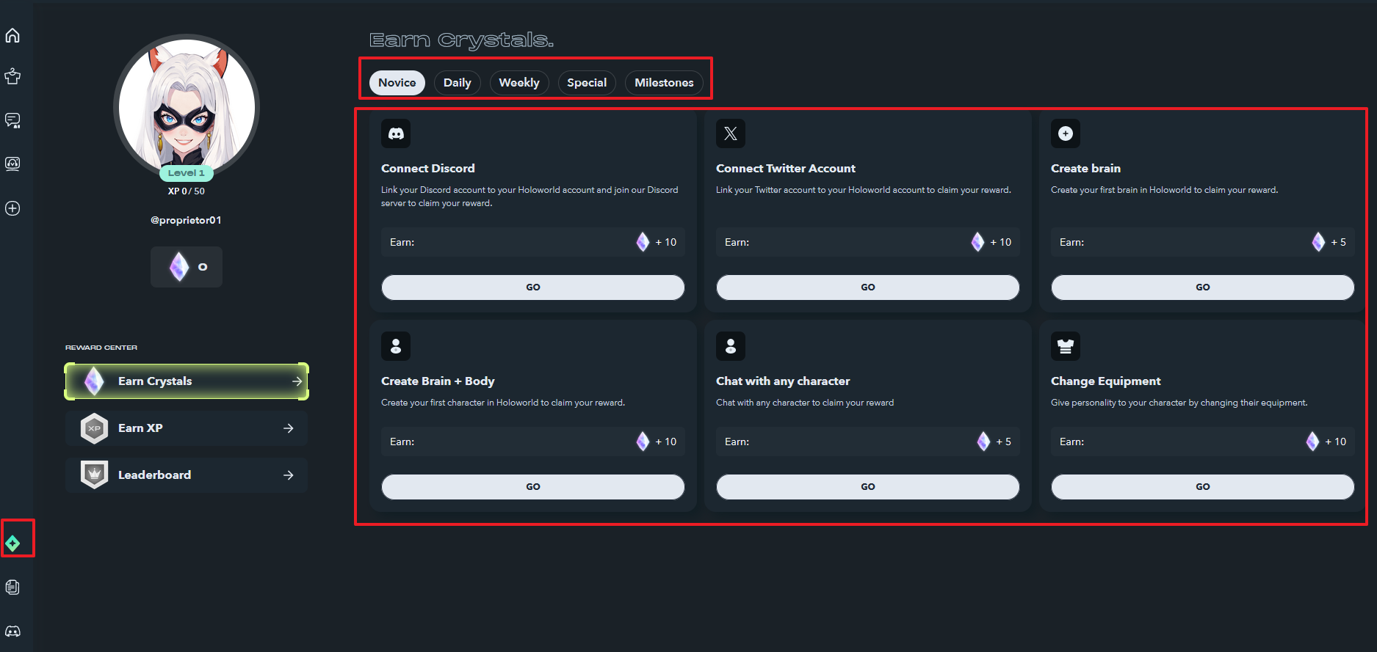Click the Level 1 badge
The width and height of the screenshot is (1377, 652).
tap(187, 173)
